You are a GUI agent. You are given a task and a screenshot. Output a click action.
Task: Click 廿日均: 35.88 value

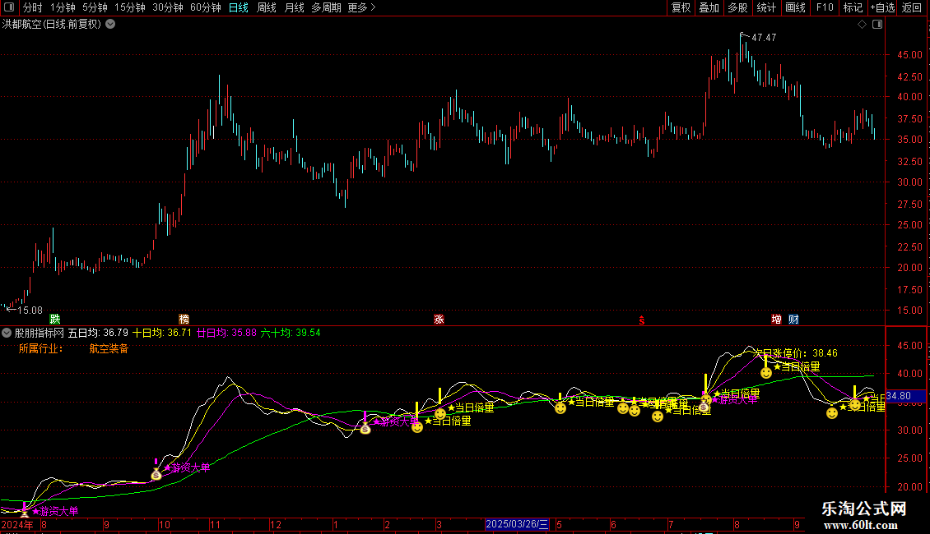point(226,333)
